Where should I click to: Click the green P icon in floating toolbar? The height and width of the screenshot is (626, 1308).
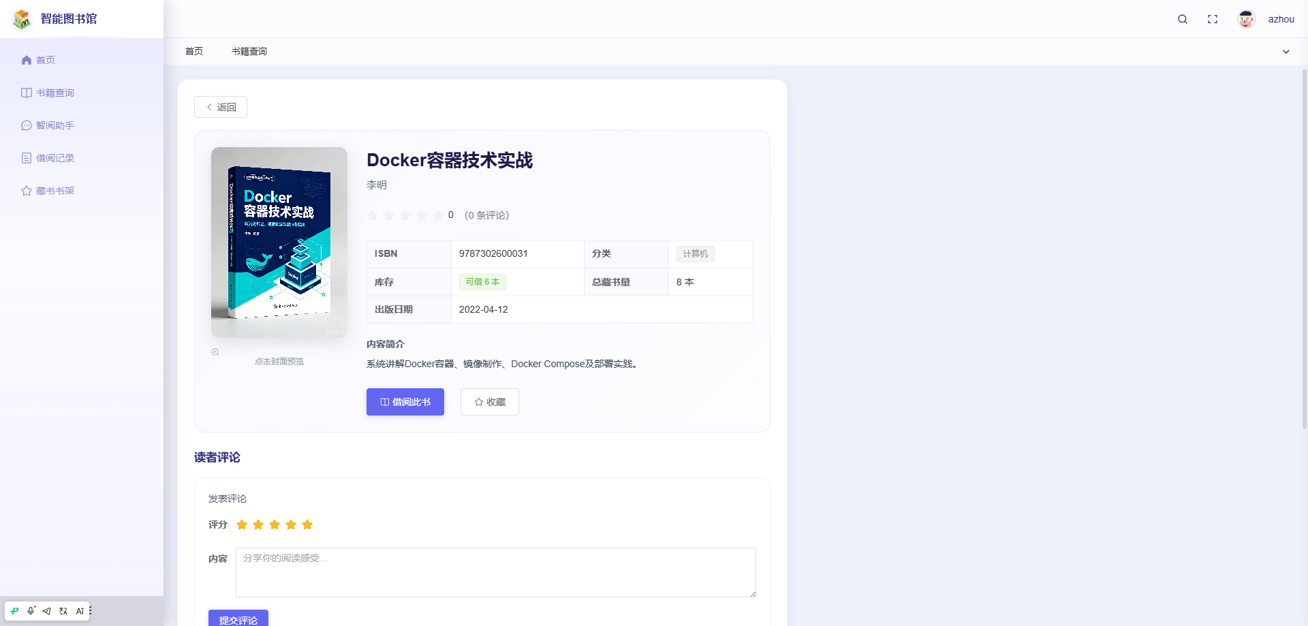[14, 611]
